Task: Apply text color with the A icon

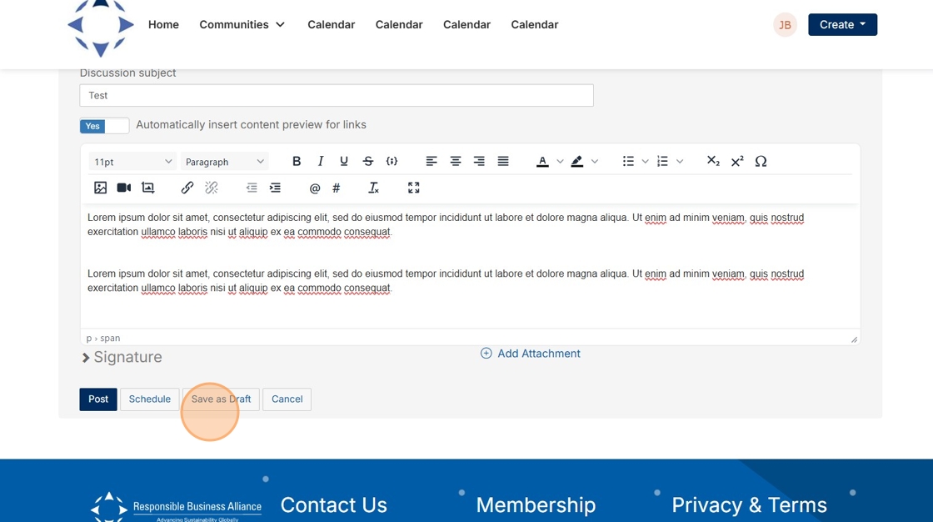Action: (542, 162)
